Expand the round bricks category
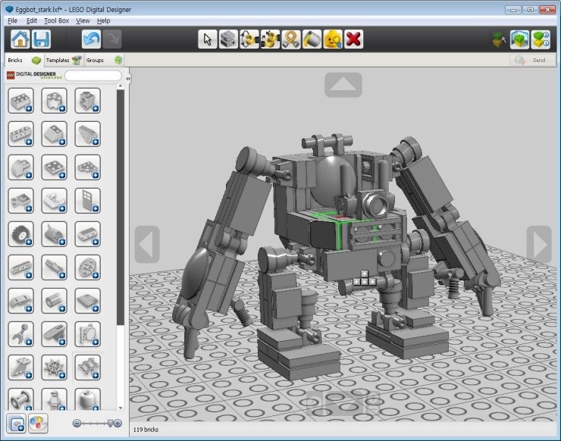The width and height of the screenshot is (561, 441). 54,101
